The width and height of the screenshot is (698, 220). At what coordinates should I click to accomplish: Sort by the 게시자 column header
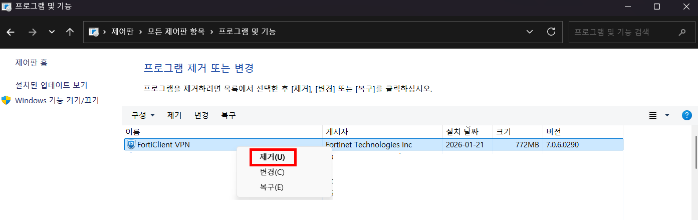click(x=383, y=132)
